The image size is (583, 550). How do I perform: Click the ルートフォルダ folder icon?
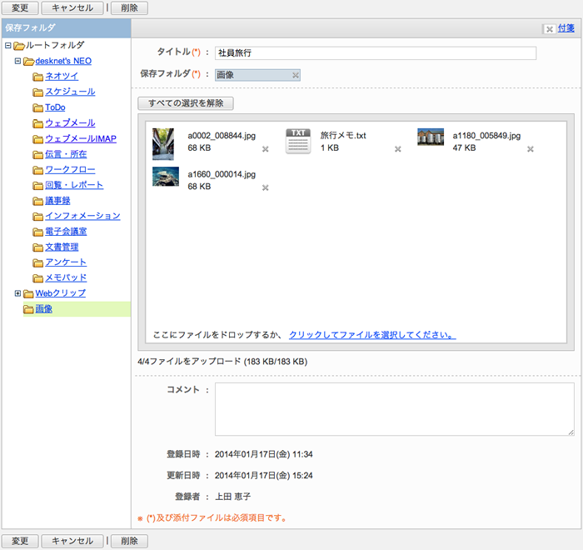pyautogui.click(x=19, y=46)
